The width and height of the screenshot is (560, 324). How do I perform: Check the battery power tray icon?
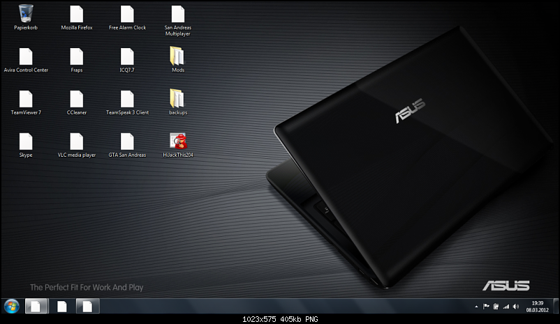coord(496,307)
